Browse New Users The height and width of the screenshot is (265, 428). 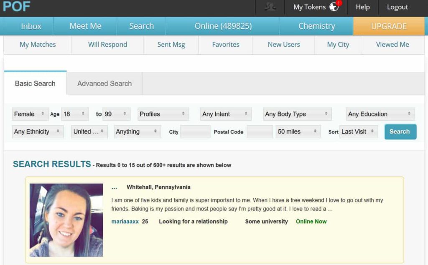coord(284,44)
